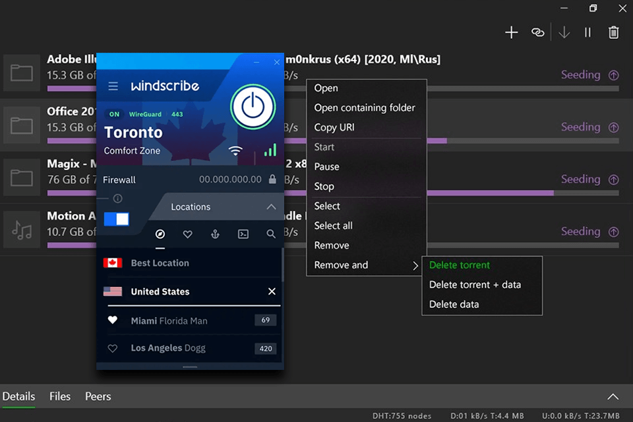Click the add torrent plus icon
The width and height of the screenshot is (633, 422).
click(511, 32)
